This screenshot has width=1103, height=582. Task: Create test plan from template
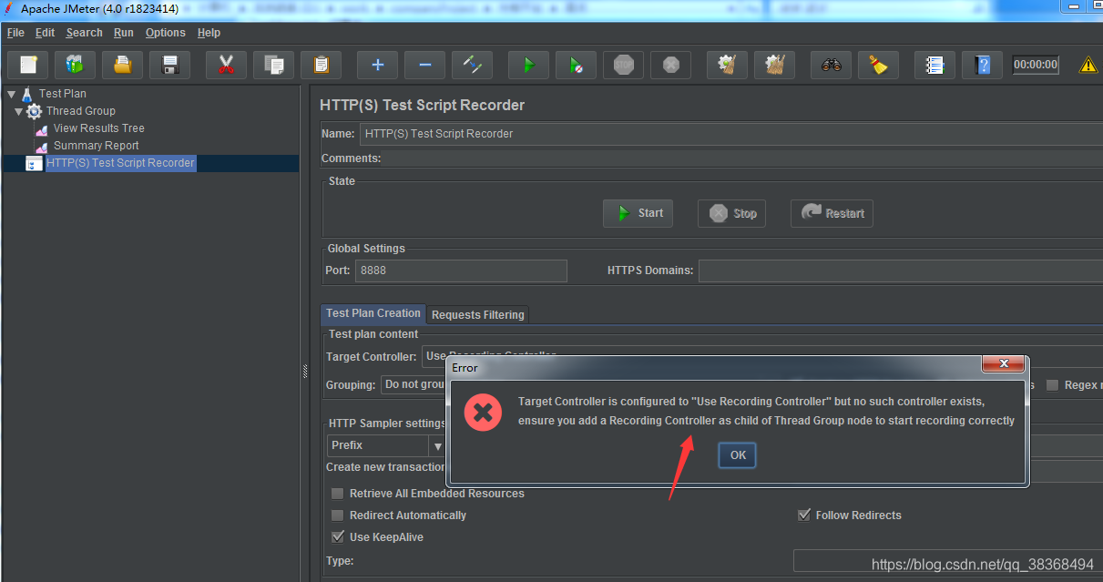pyautogui.click(x=75, y=65)
